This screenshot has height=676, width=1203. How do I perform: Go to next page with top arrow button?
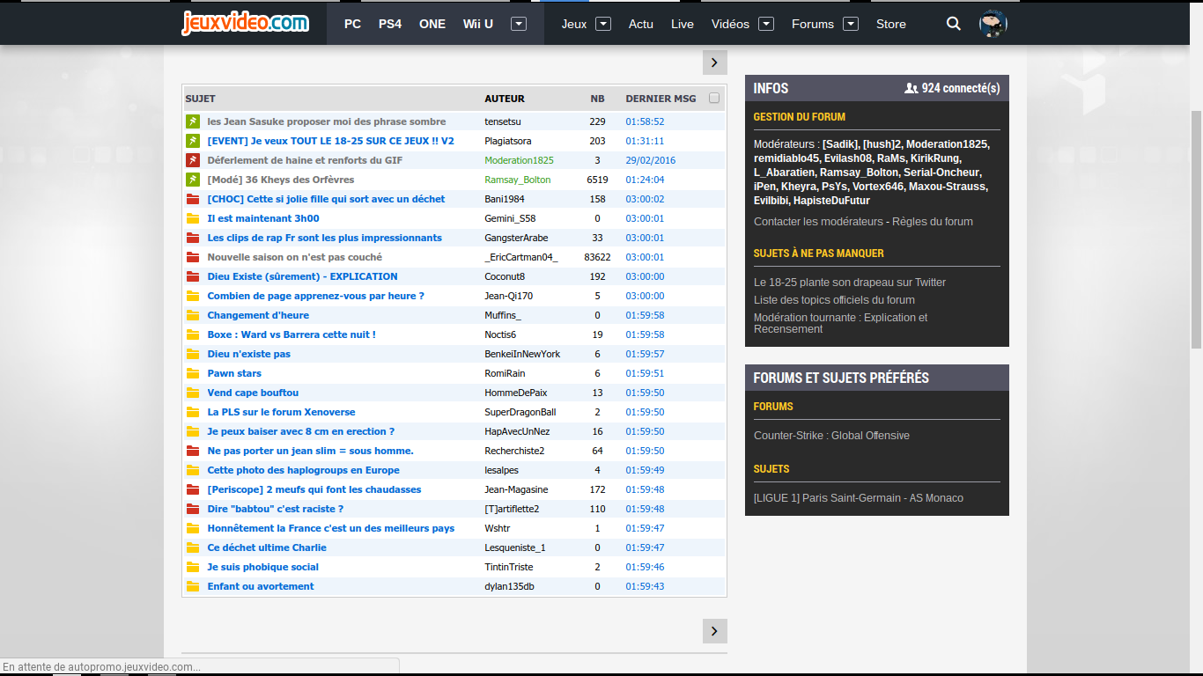coord(714,62)
